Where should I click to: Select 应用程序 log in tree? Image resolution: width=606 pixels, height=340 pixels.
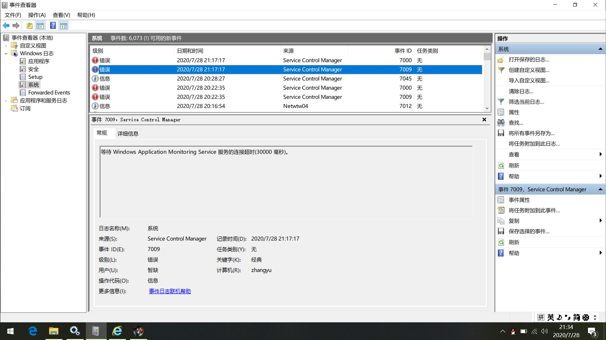coord(39,61)
